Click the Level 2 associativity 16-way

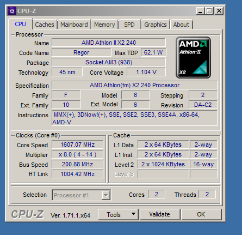pyautogui.click(x=203, y=164)
